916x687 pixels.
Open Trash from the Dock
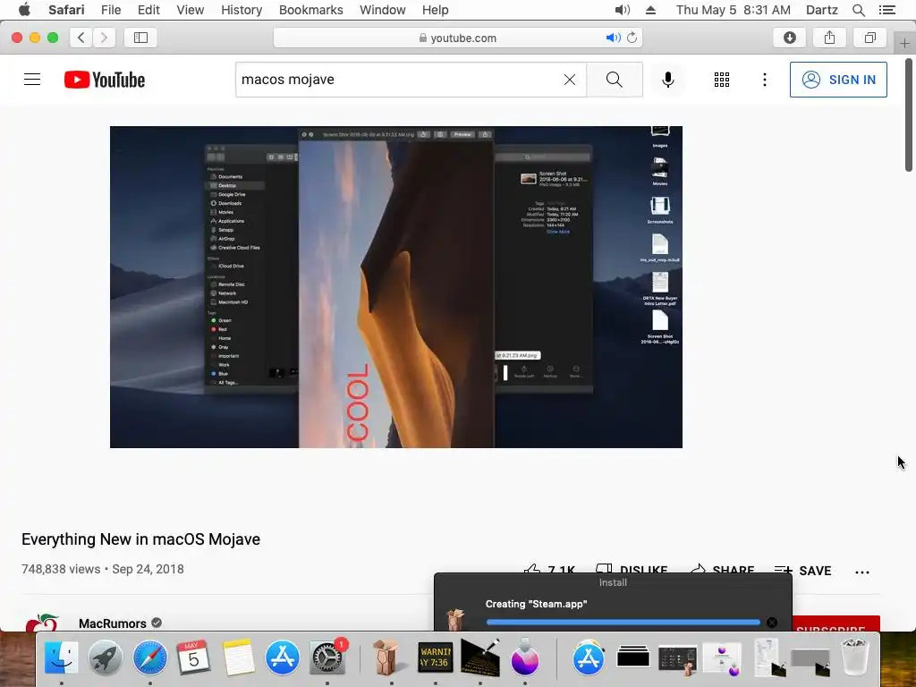(854, 657)
